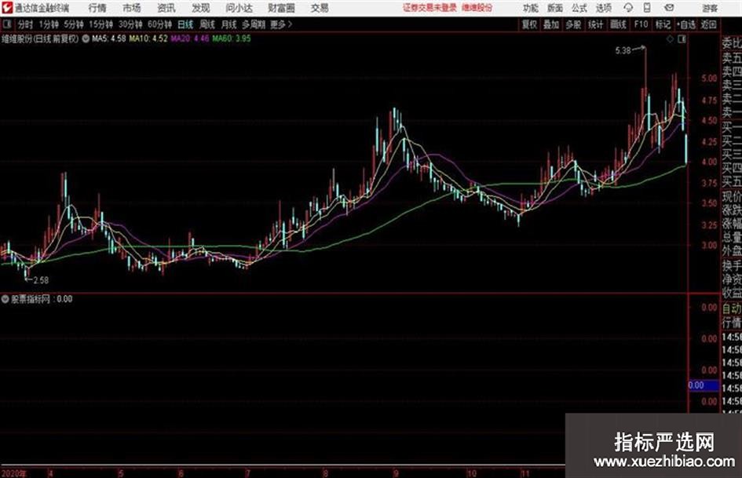Viewport: 742px width, 478px height.
Task: Click the 换手 row in right panel
Action: coord(732,265)
